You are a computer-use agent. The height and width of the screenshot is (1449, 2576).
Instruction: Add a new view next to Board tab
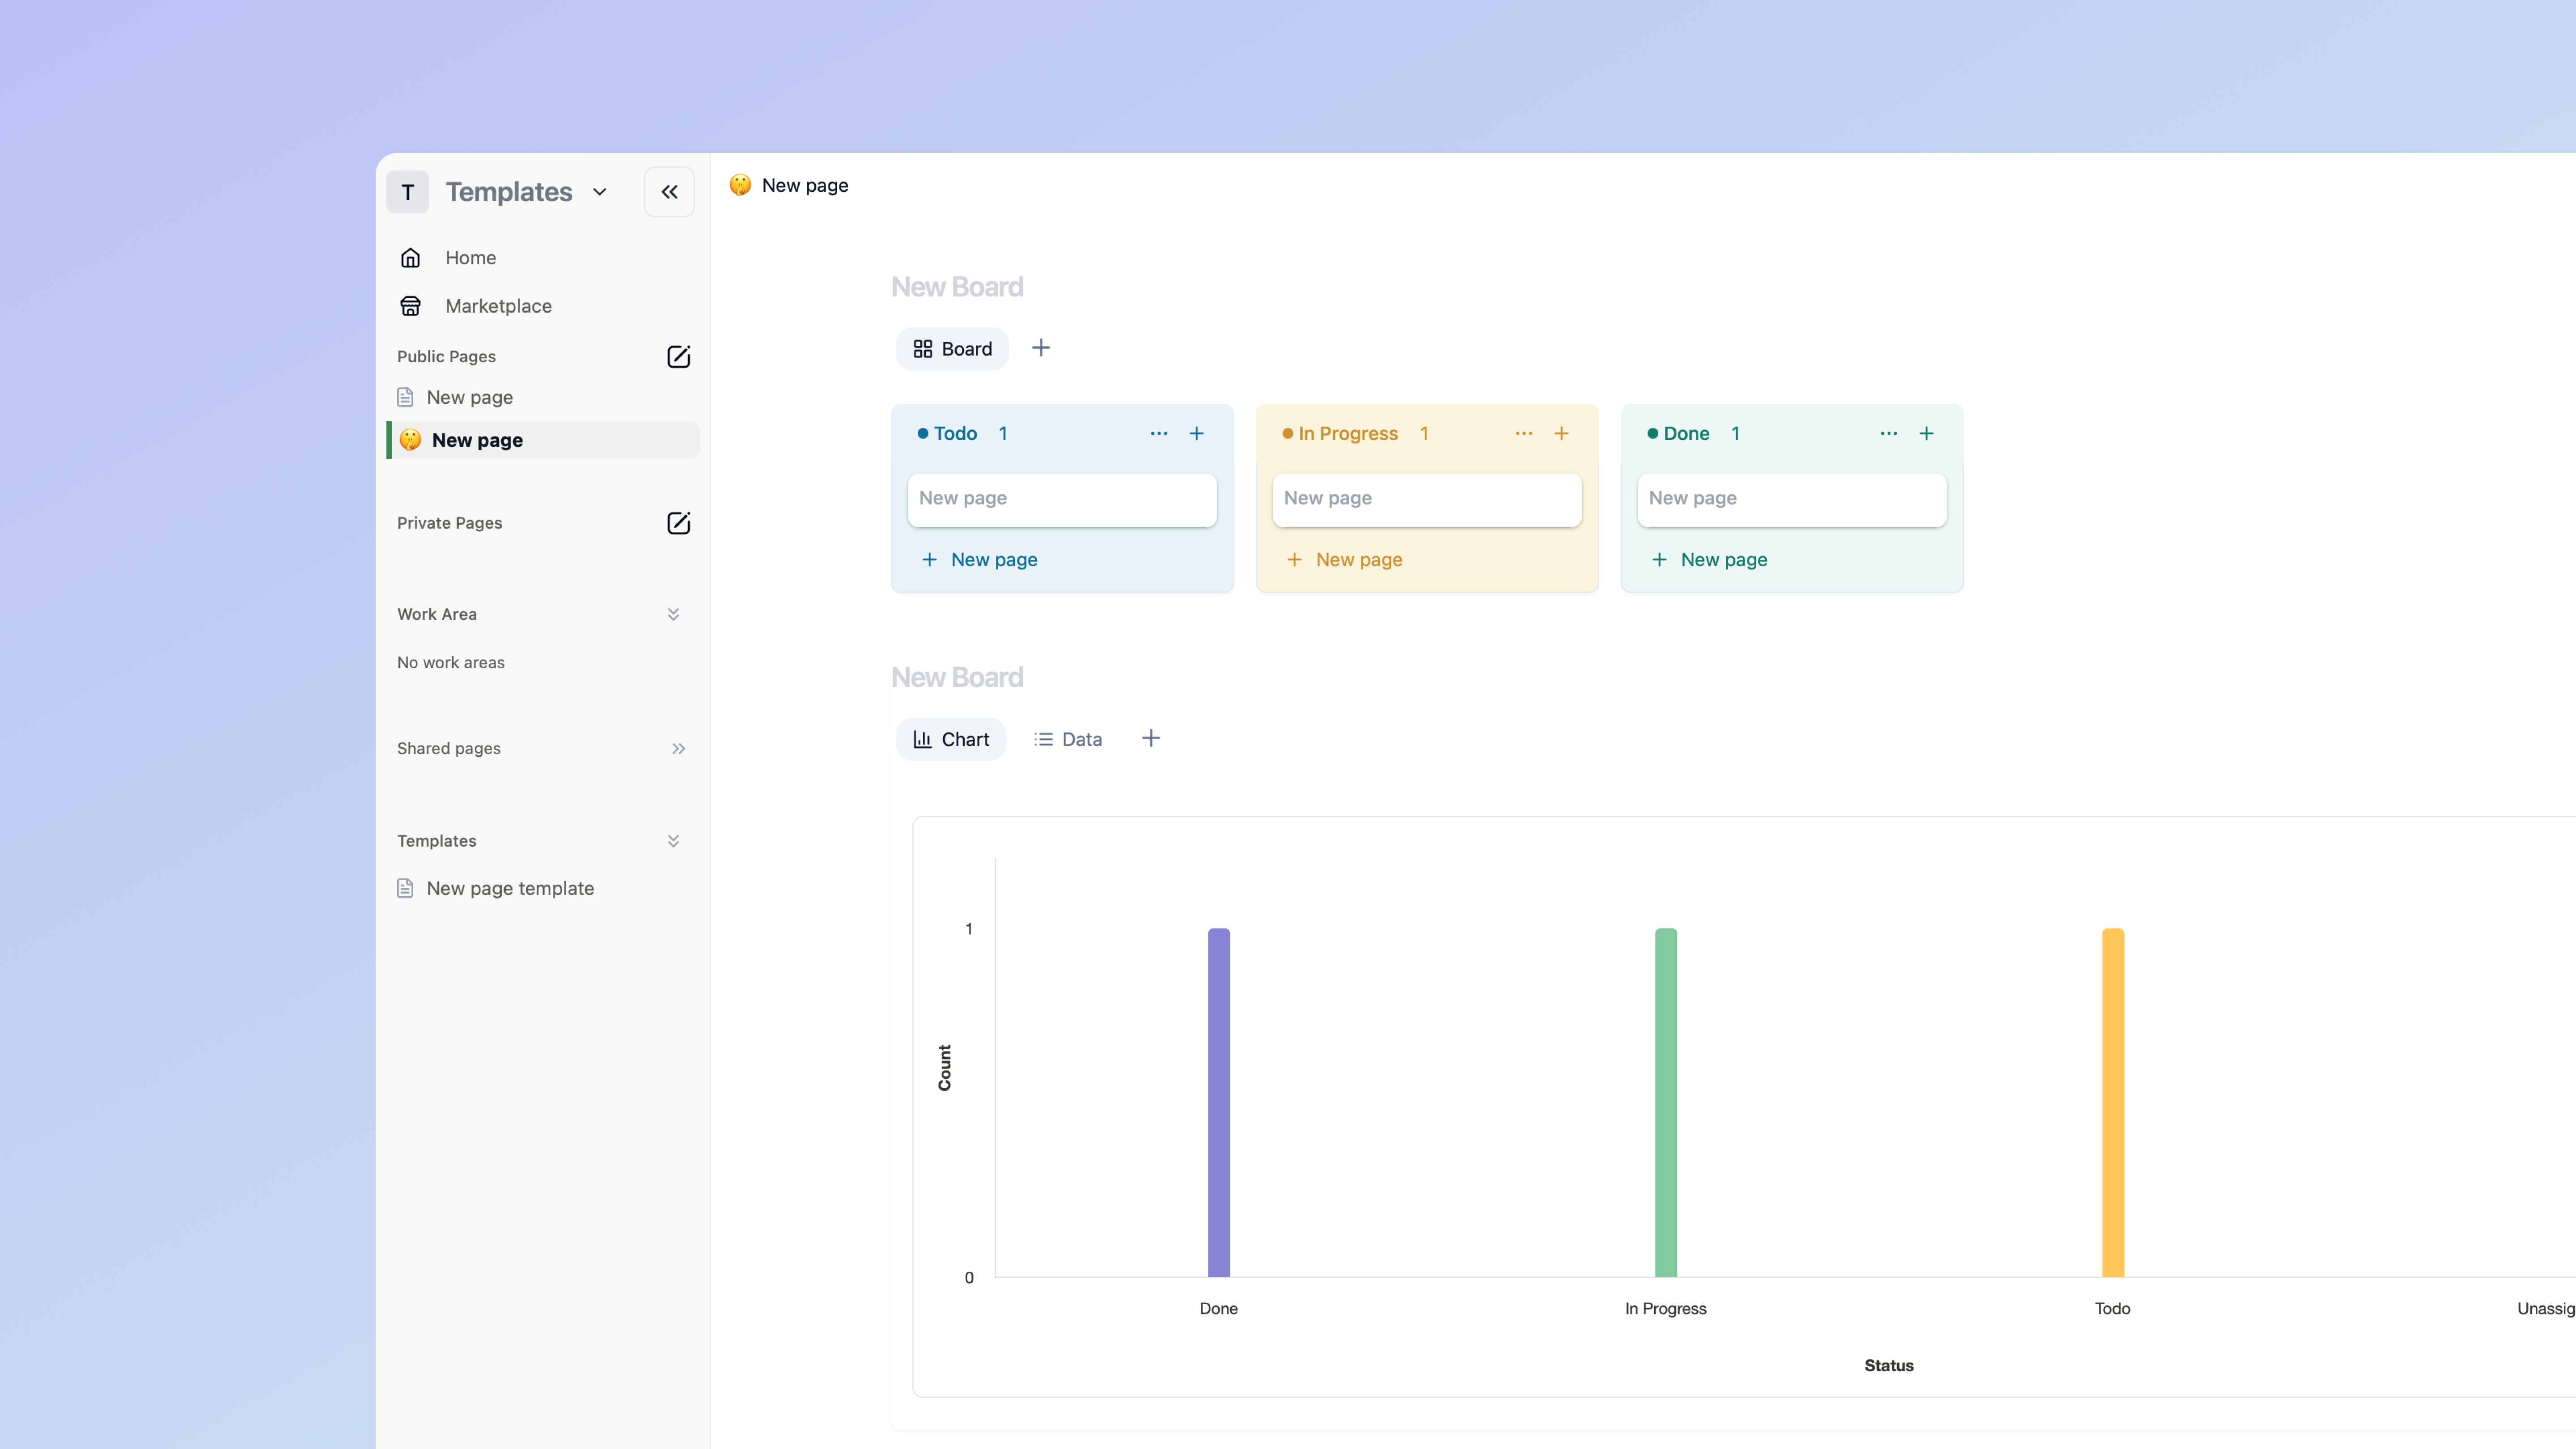pos(1040,348)
